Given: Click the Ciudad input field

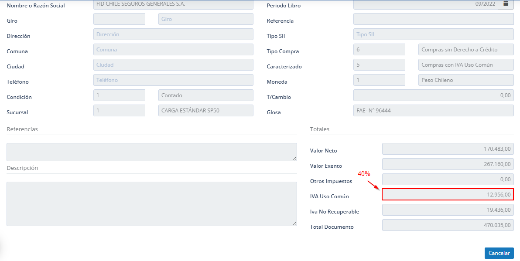Looking at the screenshot, I should (173, 65).
